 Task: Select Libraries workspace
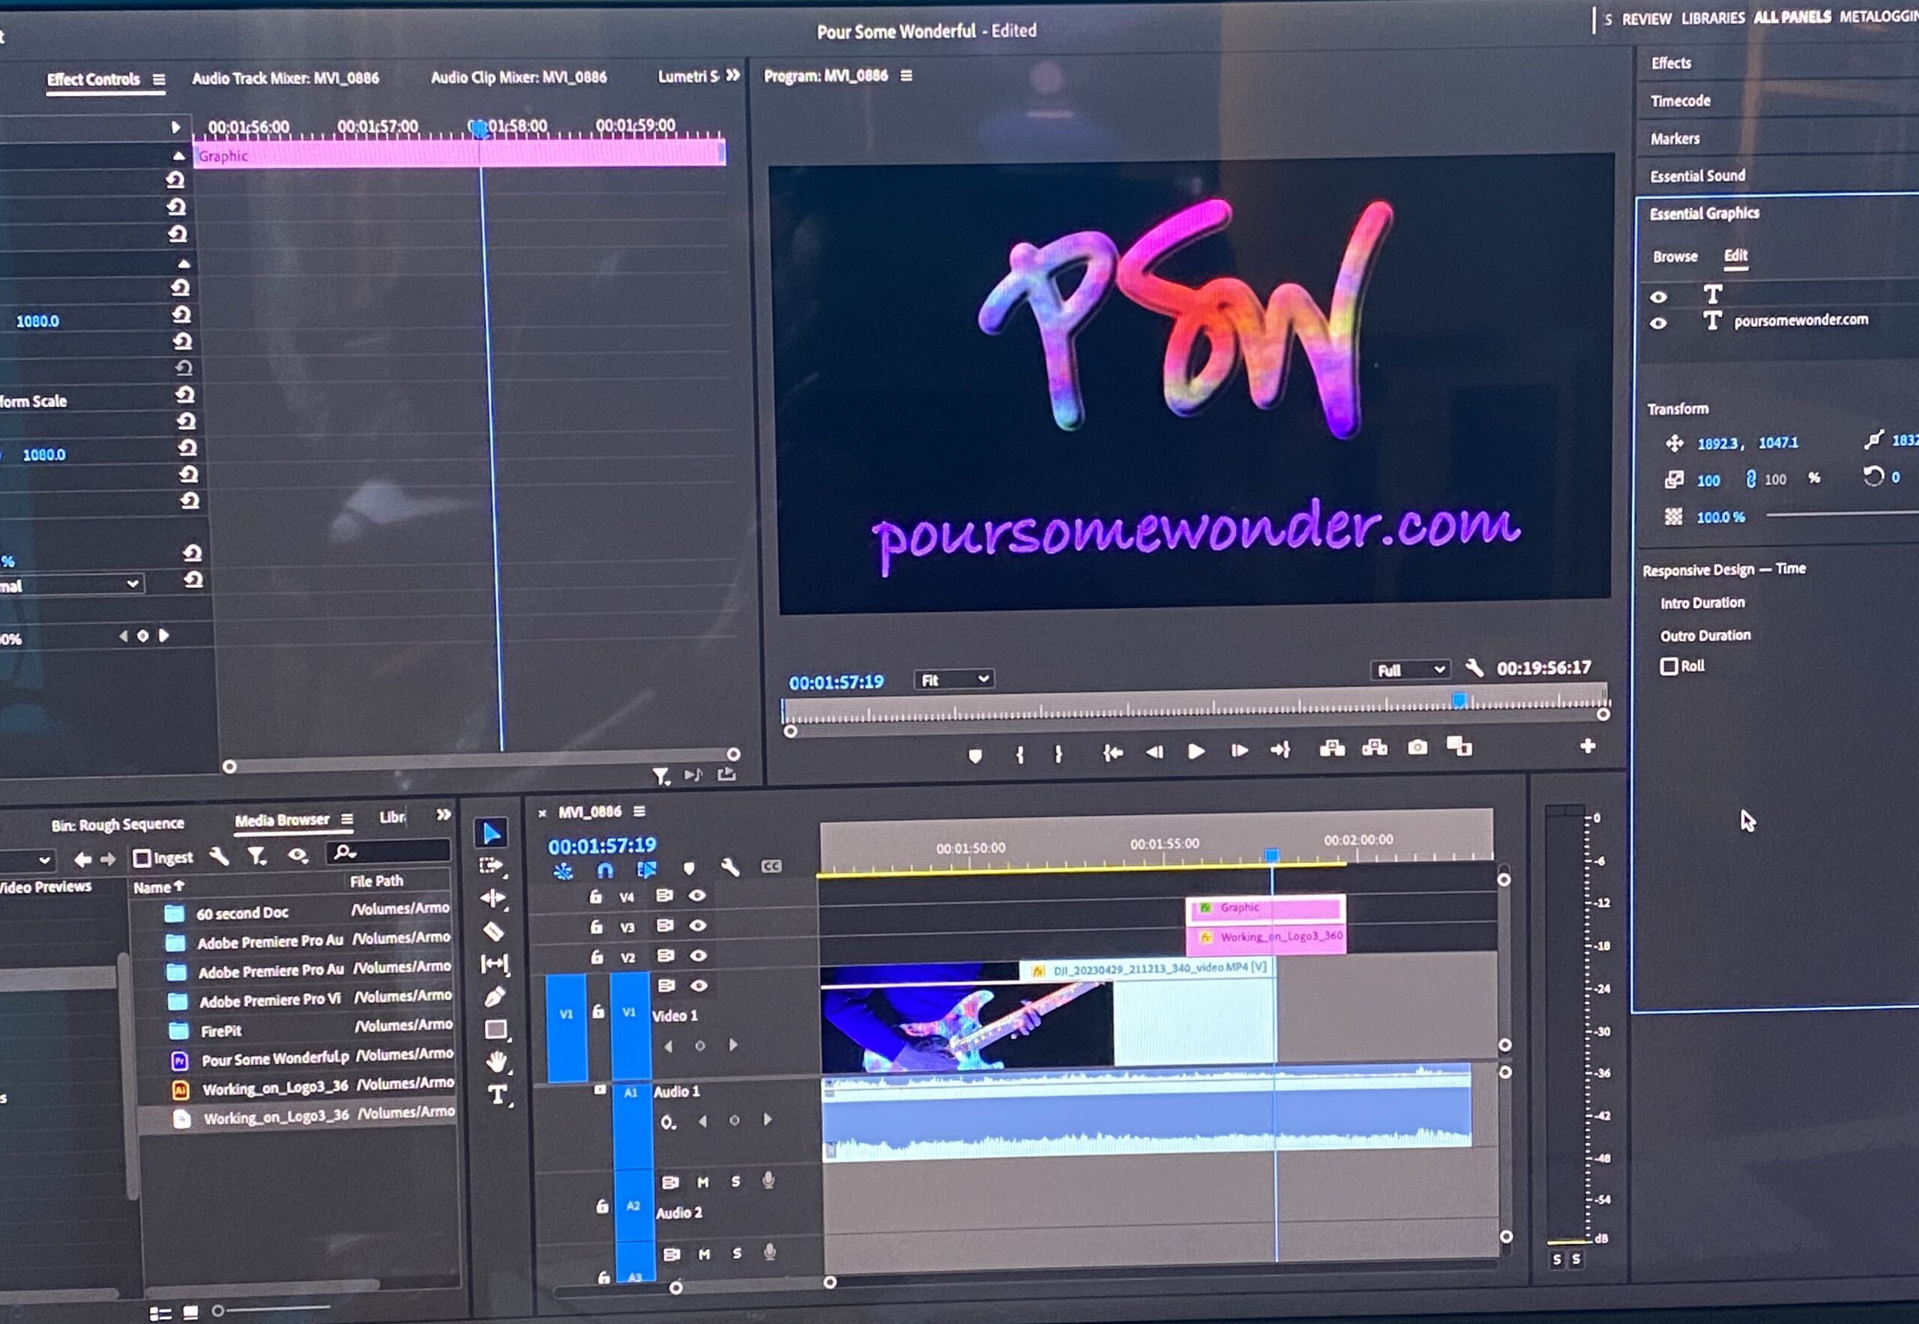click(x=1713, y=18)
